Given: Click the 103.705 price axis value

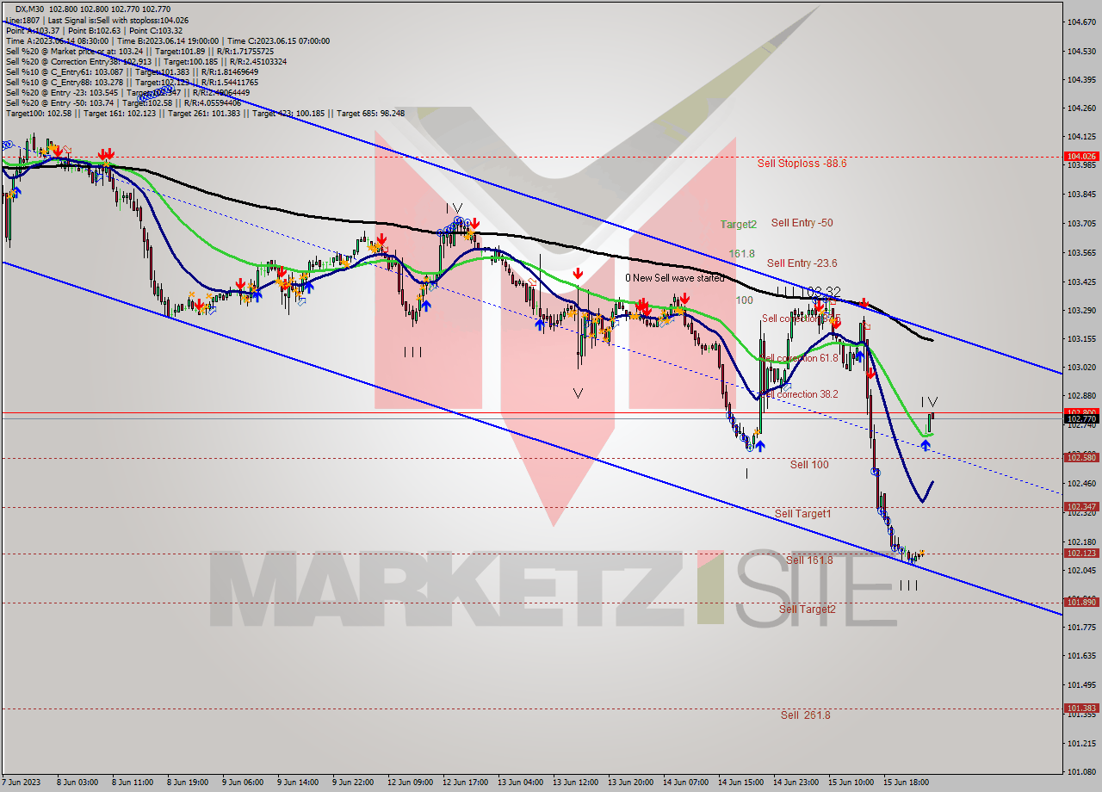Looking at the screenshot, I should click(1081, 224).
